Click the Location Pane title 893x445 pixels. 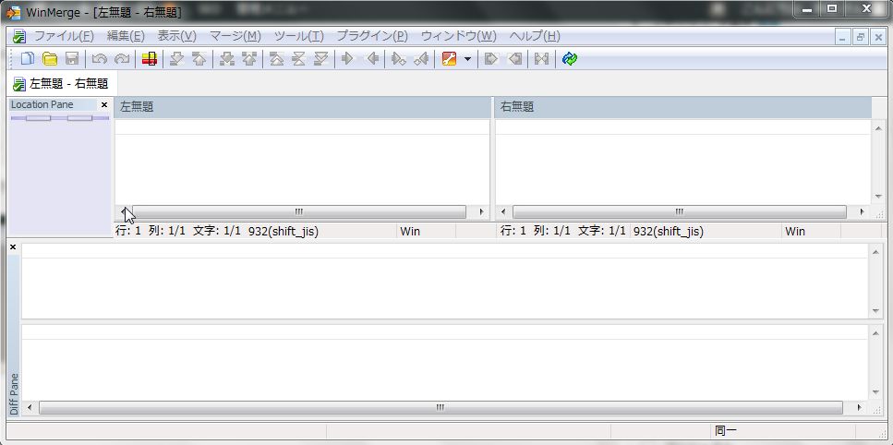pyautogui.click(x=42, y=104)
